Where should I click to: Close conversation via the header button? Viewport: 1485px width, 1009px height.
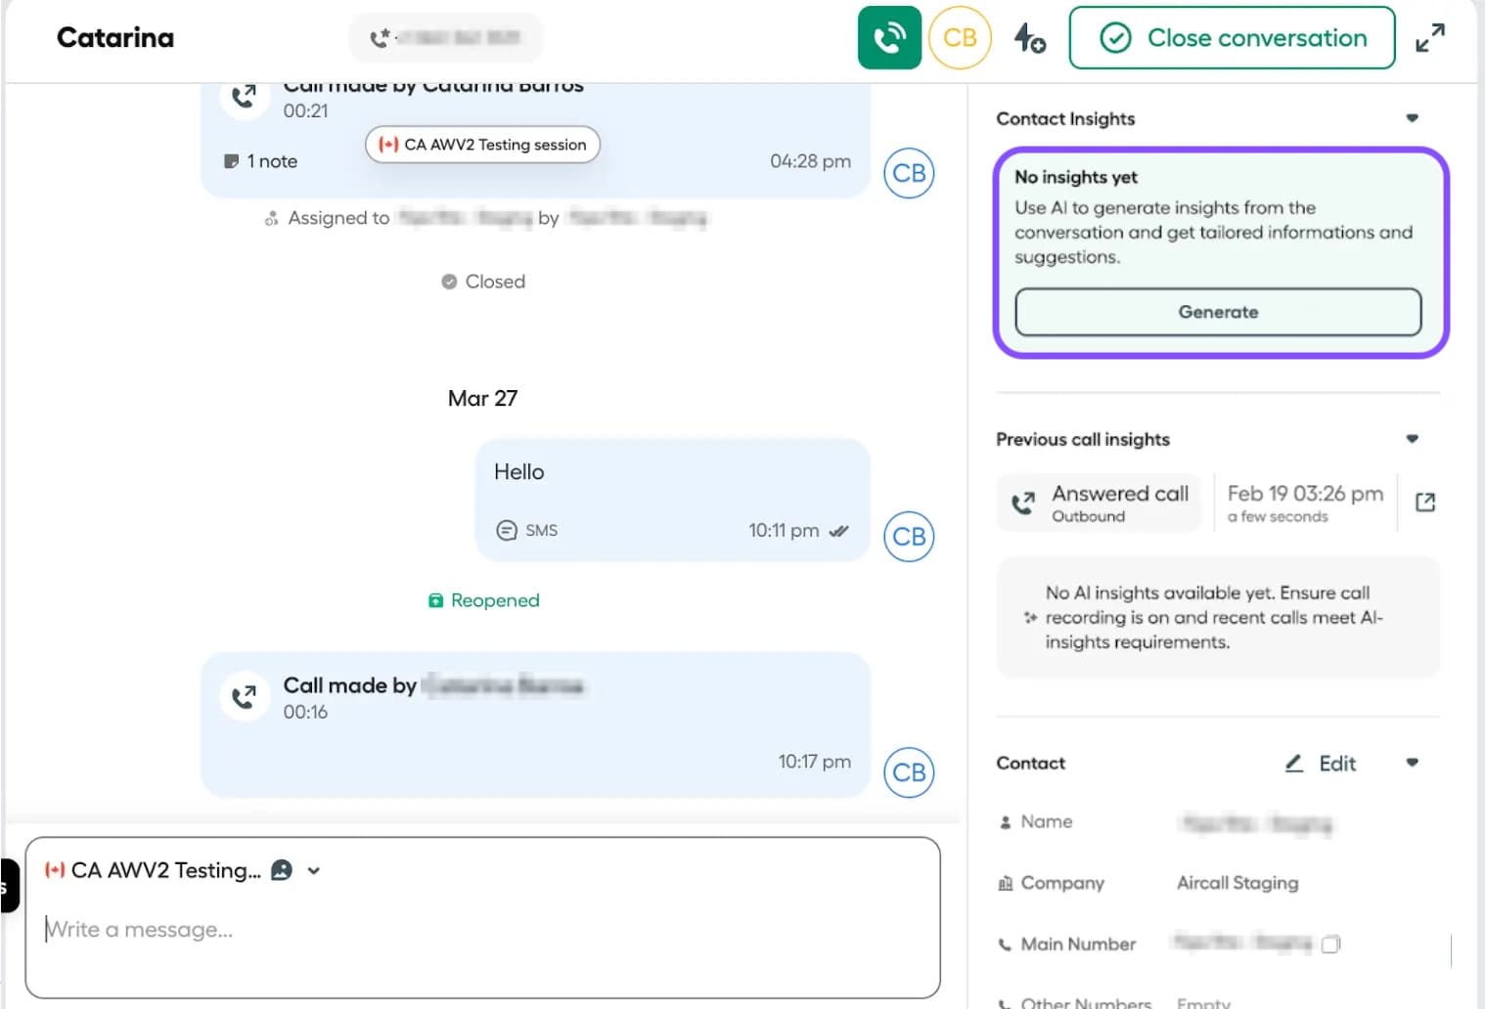pos(1231,37)
